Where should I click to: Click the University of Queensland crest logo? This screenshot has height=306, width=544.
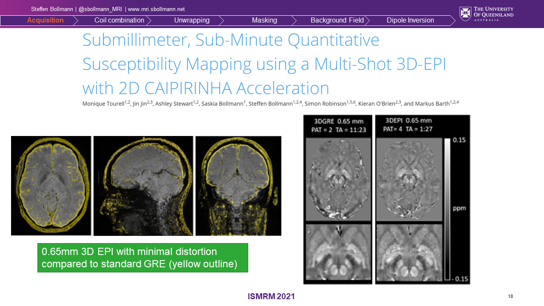pos(465,14)
